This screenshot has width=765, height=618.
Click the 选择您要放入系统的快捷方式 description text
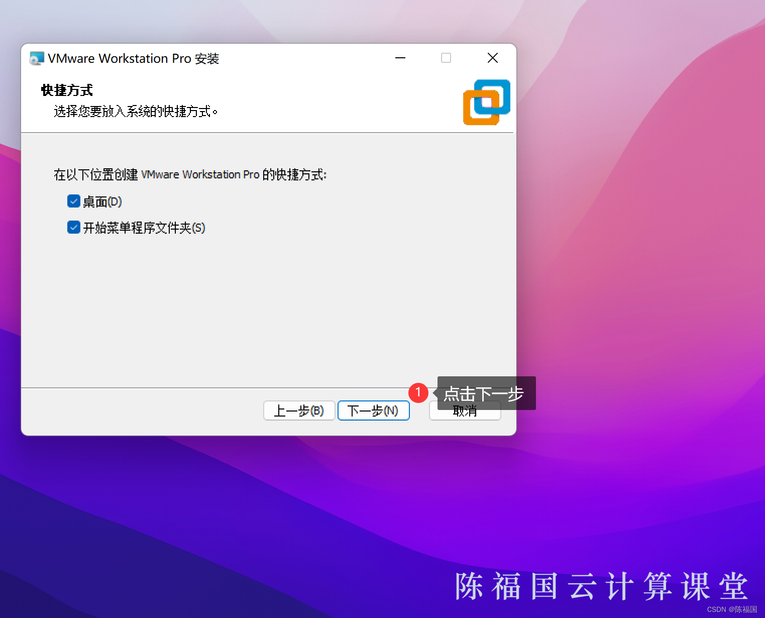pyautogui.click(x=136, y=112)
